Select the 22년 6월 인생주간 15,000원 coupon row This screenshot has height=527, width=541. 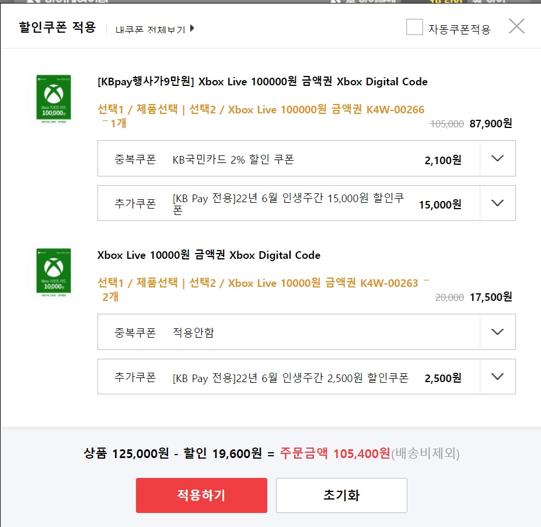[x=288, y=204]
